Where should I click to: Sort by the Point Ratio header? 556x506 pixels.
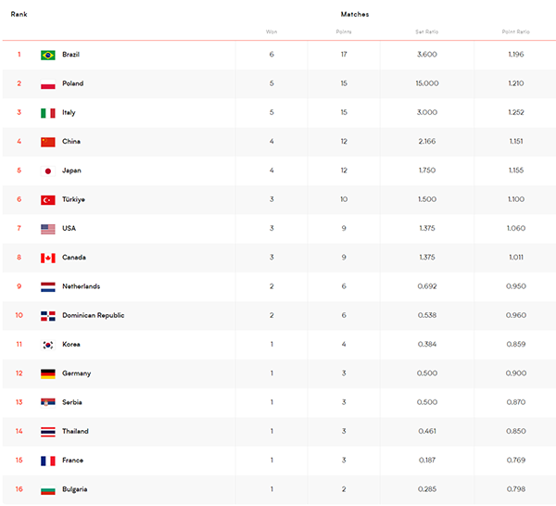coord(516,32)
